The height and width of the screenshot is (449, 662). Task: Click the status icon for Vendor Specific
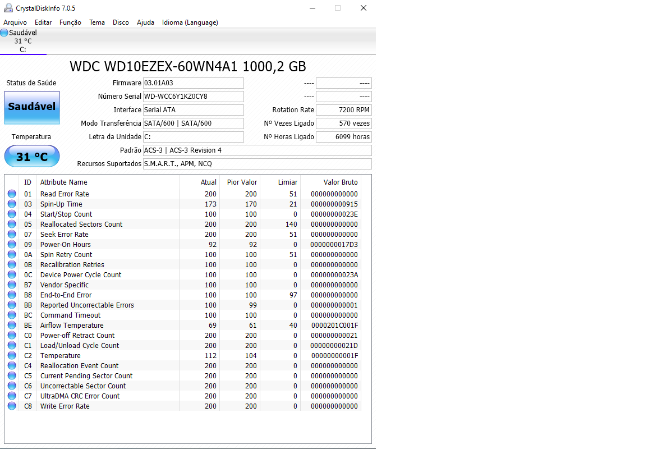tap(12, 285)
